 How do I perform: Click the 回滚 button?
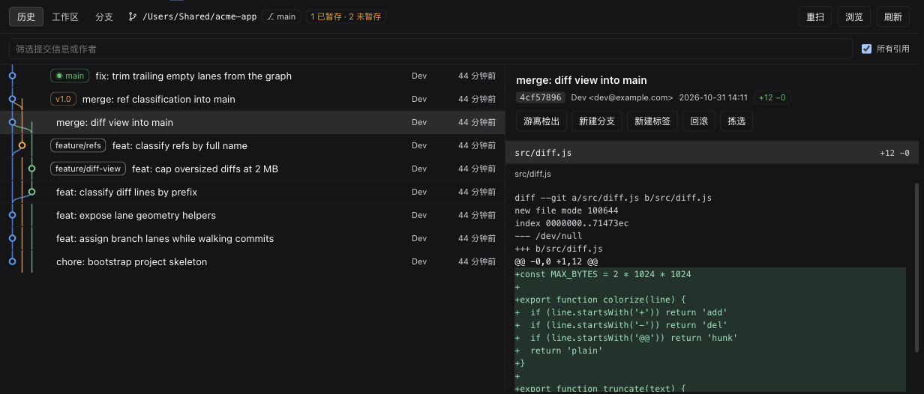coord(699,121)
